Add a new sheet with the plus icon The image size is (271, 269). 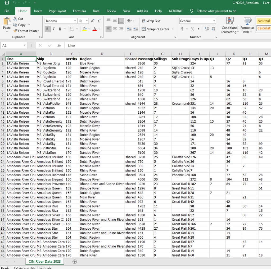75,262
